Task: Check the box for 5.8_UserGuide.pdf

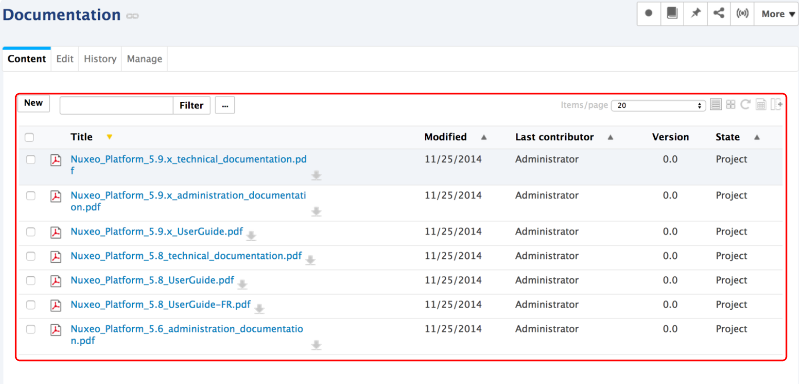Action: (x=31, y=280)
